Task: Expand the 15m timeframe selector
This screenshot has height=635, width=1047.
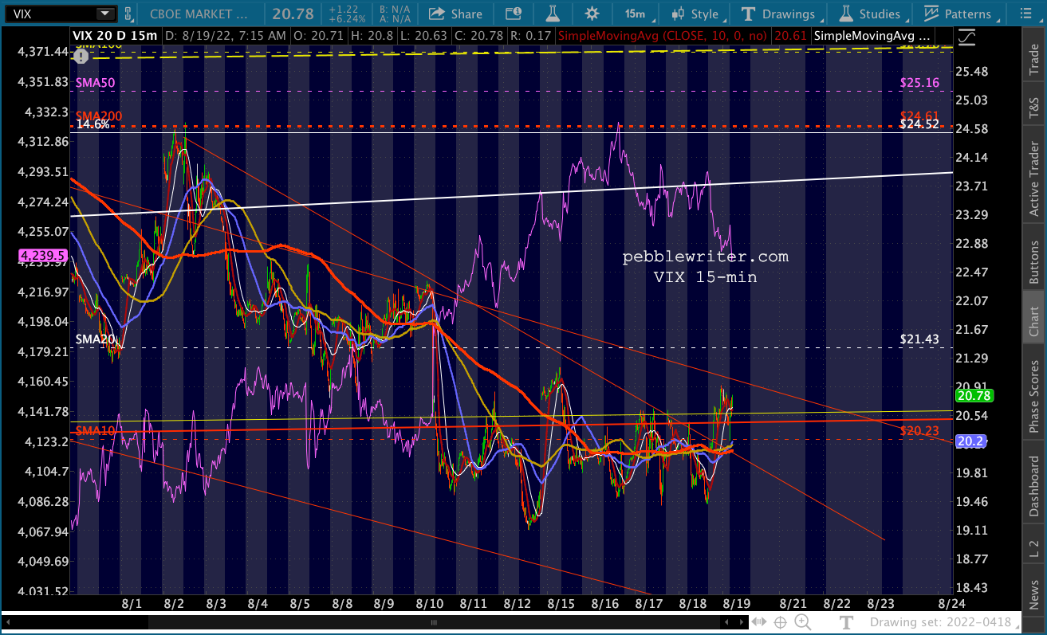Action: click(x=635, y=14)
